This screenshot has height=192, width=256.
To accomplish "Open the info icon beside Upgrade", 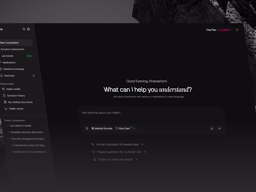I will pos(237,30).
